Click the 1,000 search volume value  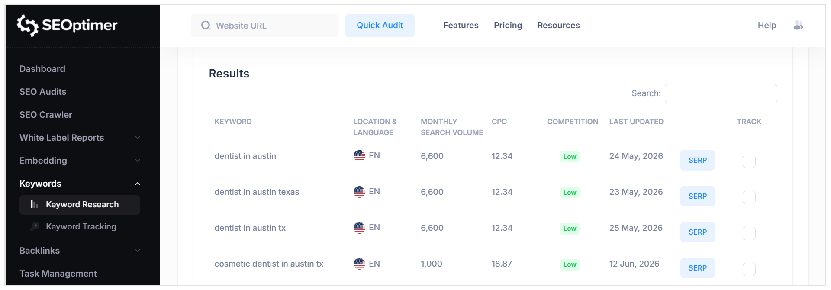click(x=432, y=264)
